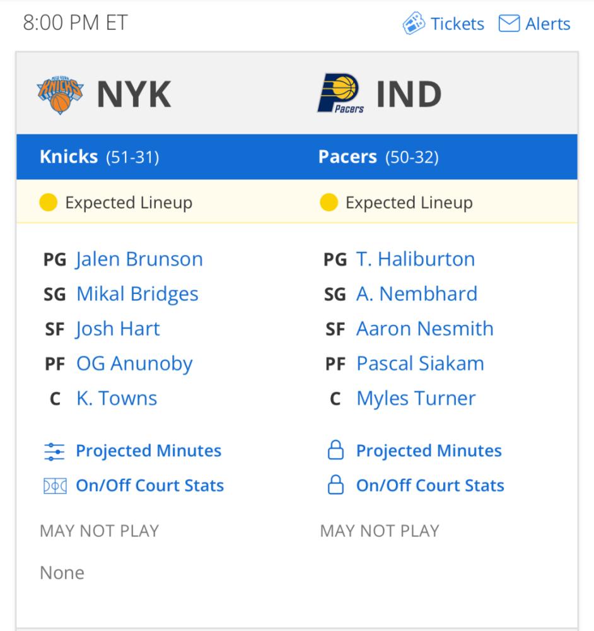Click the Alerts envelope icon

tap(509, 23)
